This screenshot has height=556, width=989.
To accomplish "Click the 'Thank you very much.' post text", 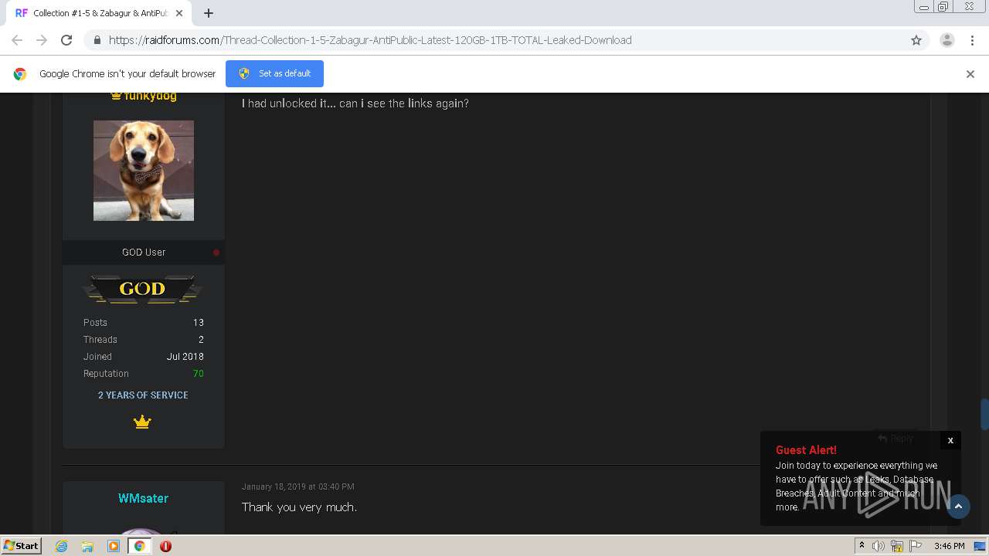I will 299,507.
